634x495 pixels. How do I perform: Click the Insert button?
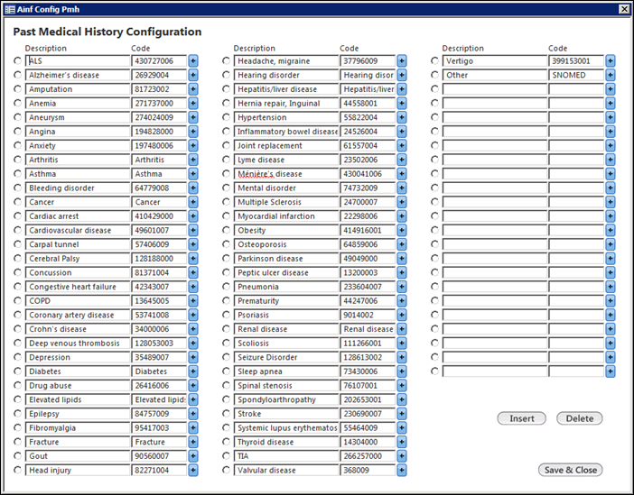pyautogui.click(x=522, y=418)
